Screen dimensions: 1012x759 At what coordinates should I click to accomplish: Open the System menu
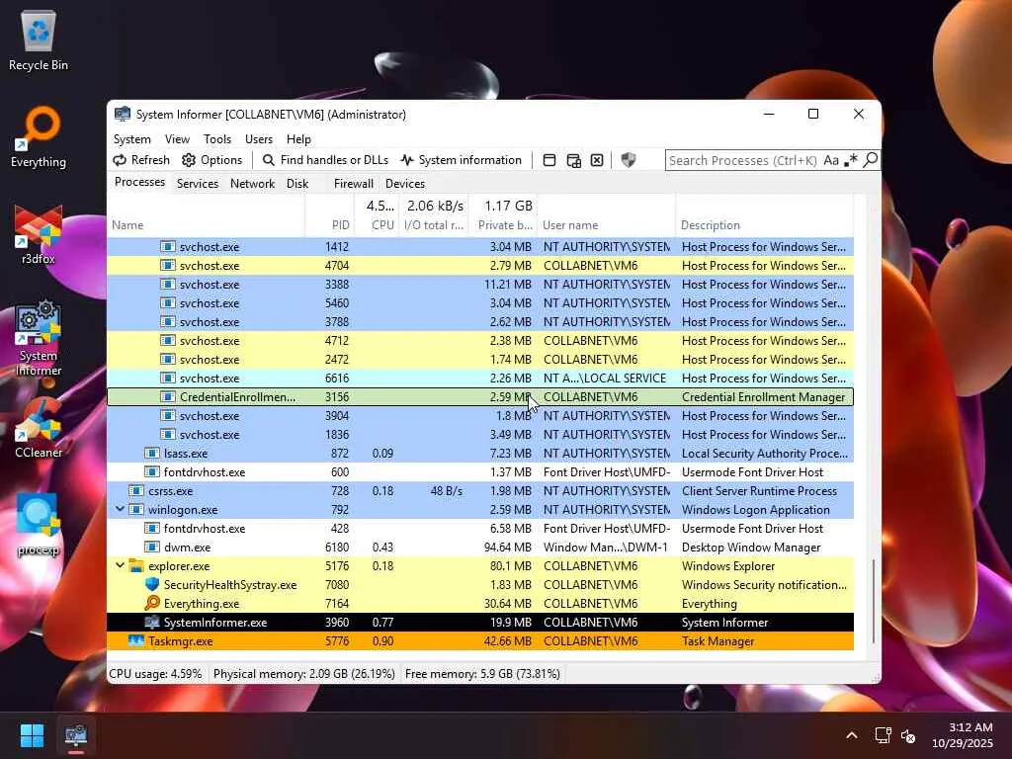coord(131,139)
